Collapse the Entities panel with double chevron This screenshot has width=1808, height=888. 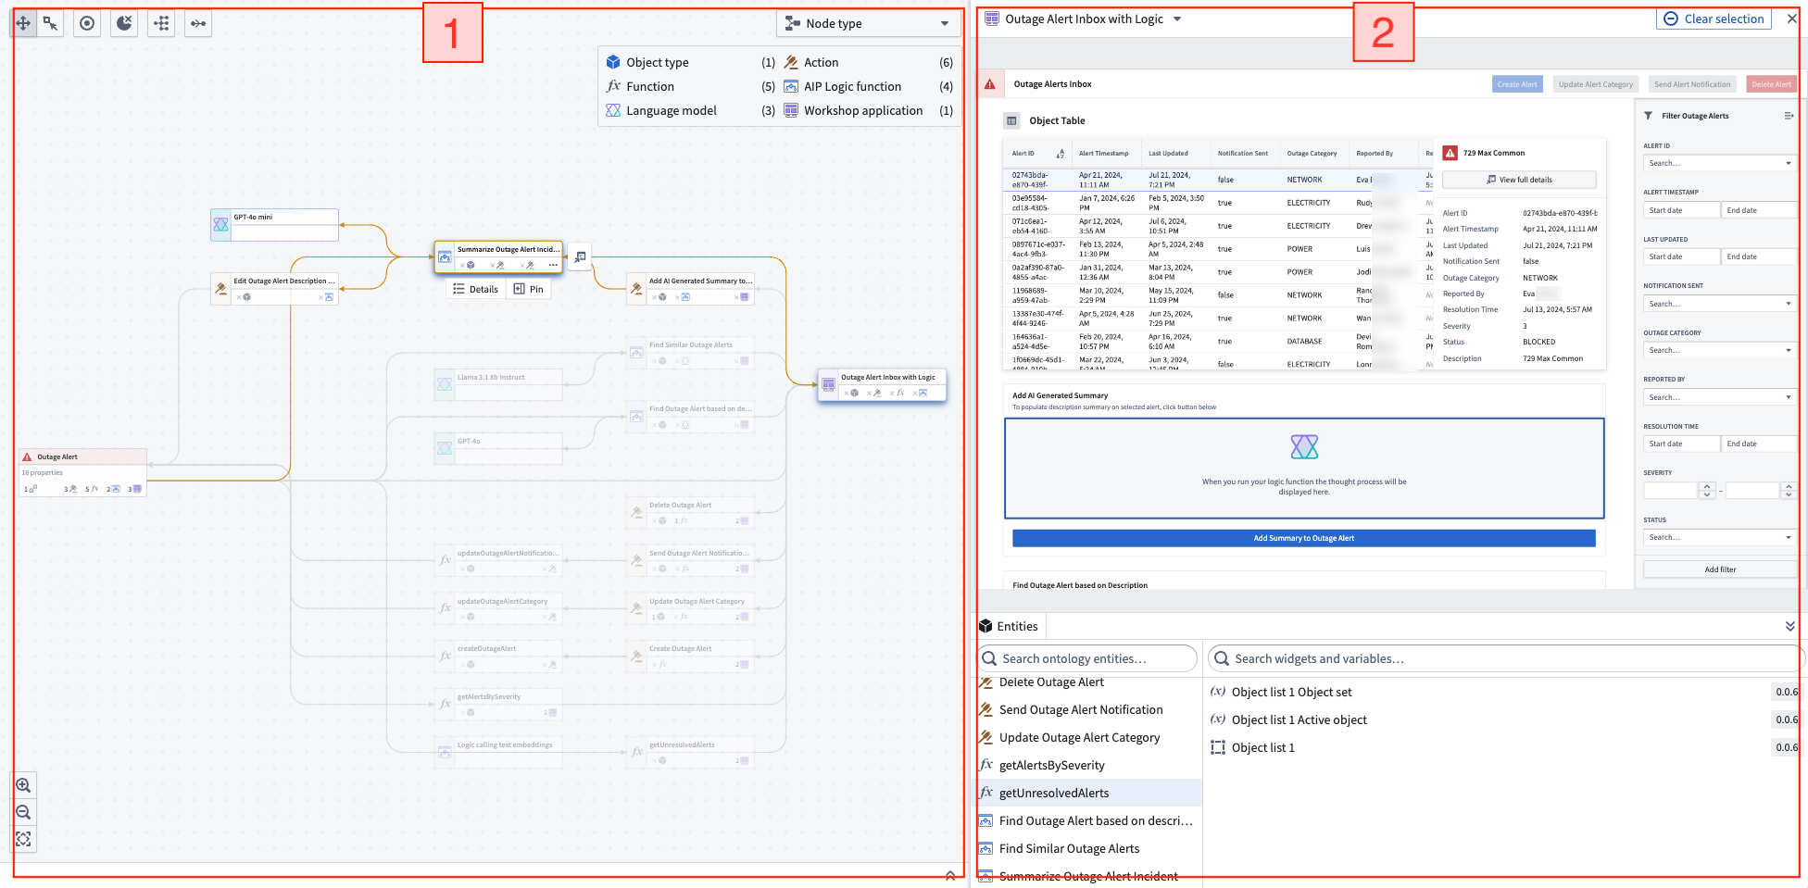pos(1789,626)
